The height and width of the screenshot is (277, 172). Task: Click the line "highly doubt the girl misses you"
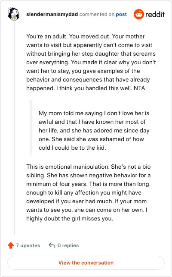tap(70, 219)
